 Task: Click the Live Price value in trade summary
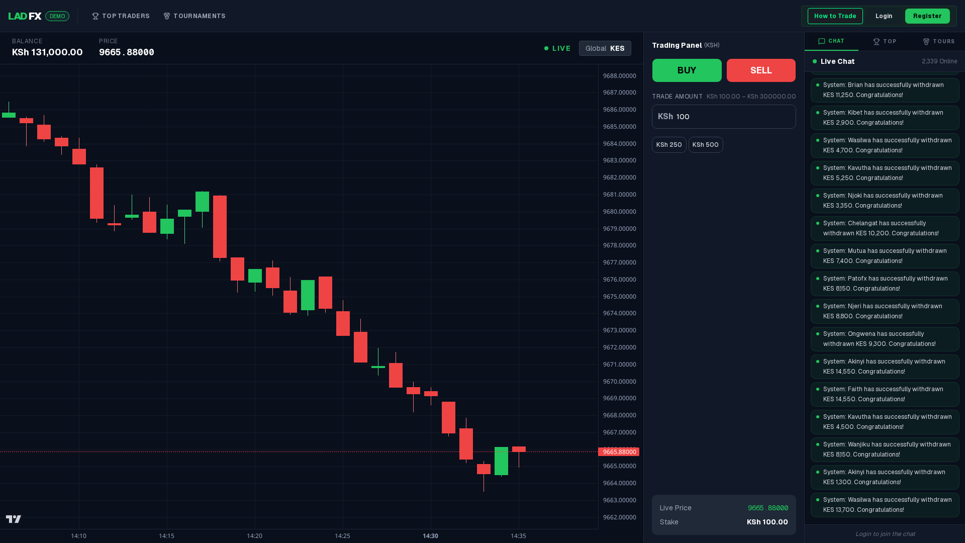click(768, 508)
